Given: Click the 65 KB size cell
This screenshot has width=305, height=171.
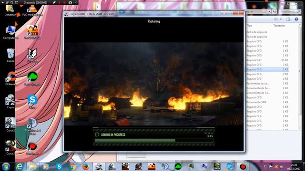Looking at the screenshot, I should tap(285, 60).
